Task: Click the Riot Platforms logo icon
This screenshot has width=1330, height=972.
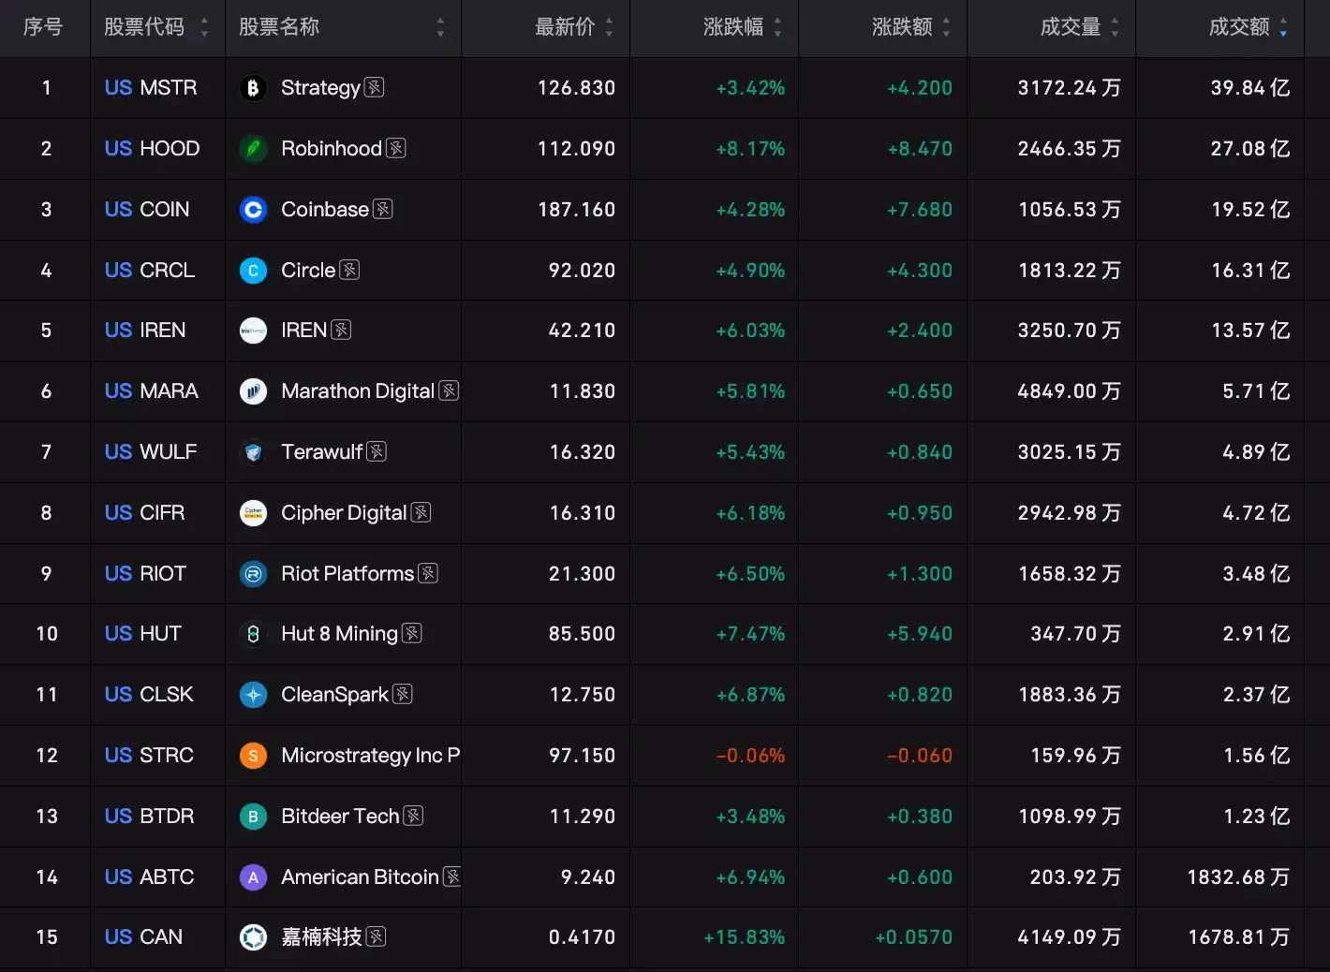Action: pyautogui.click(x=253, y=574)
